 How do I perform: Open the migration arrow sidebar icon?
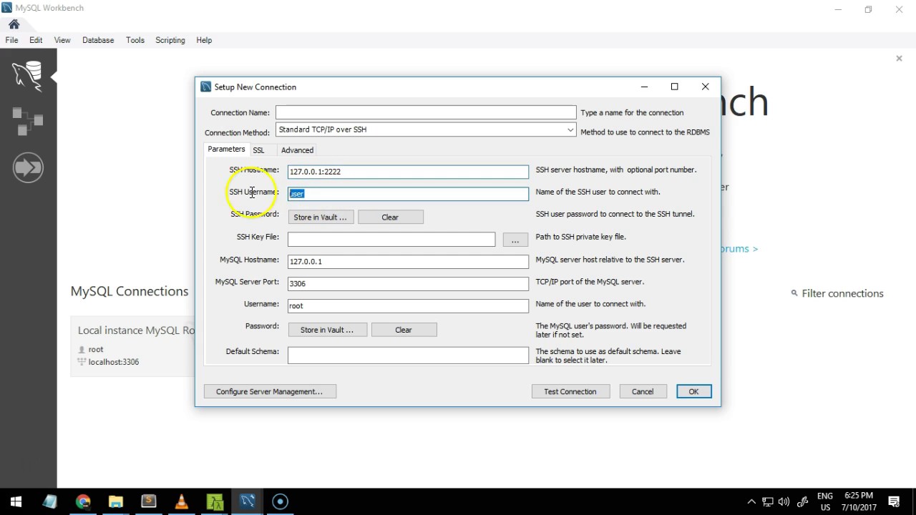[28, 167]
